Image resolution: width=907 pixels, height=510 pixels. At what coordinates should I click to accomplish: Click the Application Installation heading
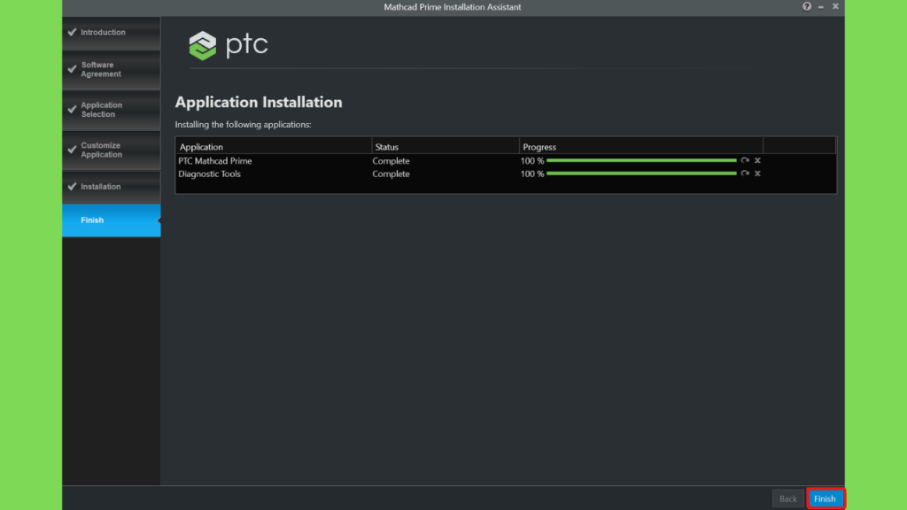tap(259, 103)
